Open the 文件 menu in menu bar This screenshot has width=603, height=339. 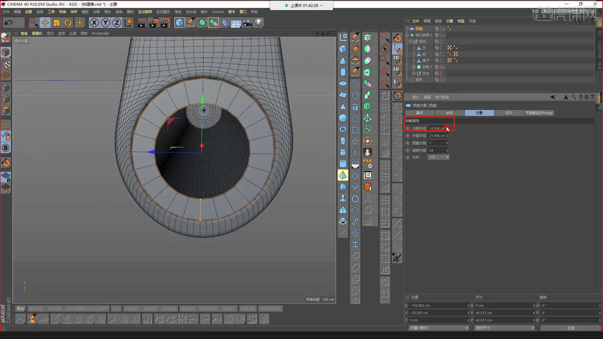click(6, 12)
